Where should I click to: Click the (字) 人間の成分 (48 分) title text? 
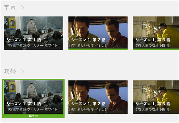click(153, 46)
